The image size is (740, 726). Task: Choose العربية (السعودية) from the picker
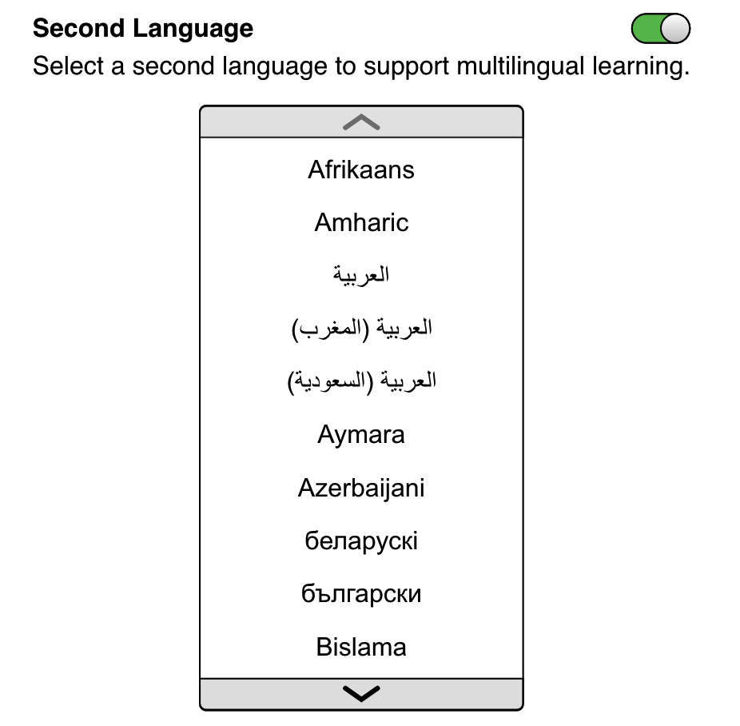361,381
